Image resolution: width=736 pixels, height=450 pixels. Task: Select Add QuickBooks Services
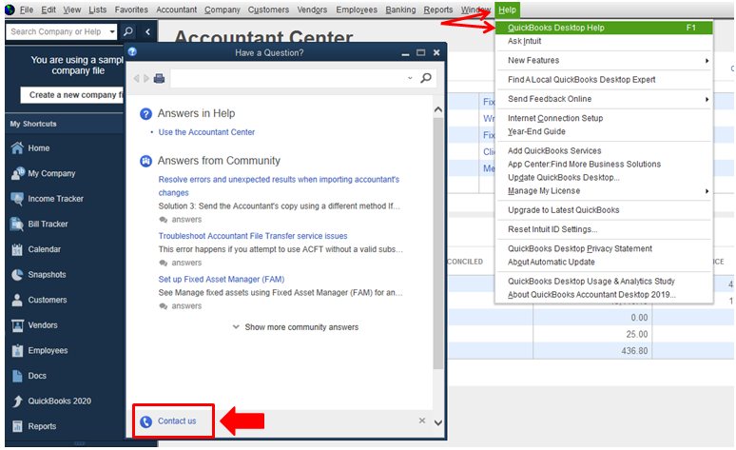pos(554,150)
